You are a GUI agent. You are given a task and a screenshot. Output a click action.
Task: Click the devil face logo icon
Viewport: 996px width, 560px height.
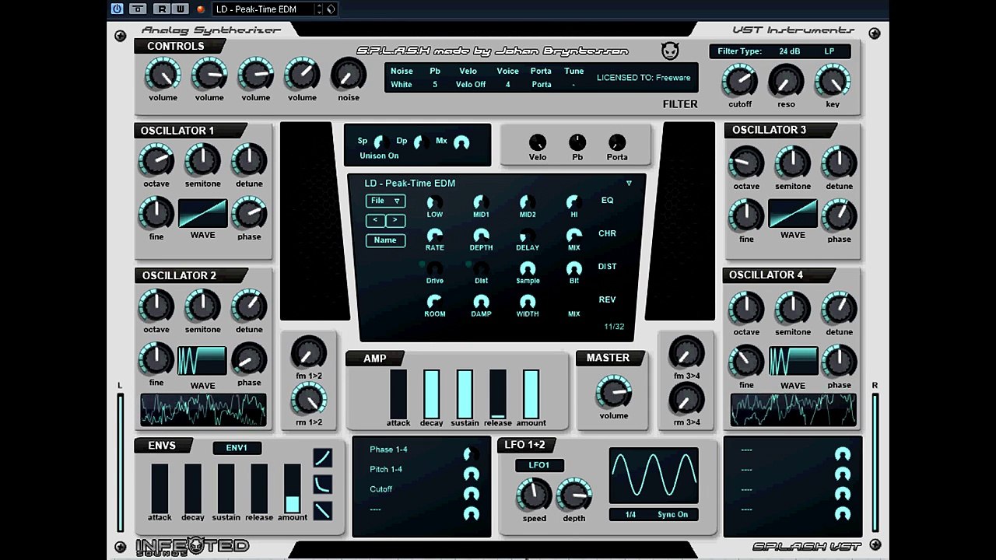(x=670, y=51)
